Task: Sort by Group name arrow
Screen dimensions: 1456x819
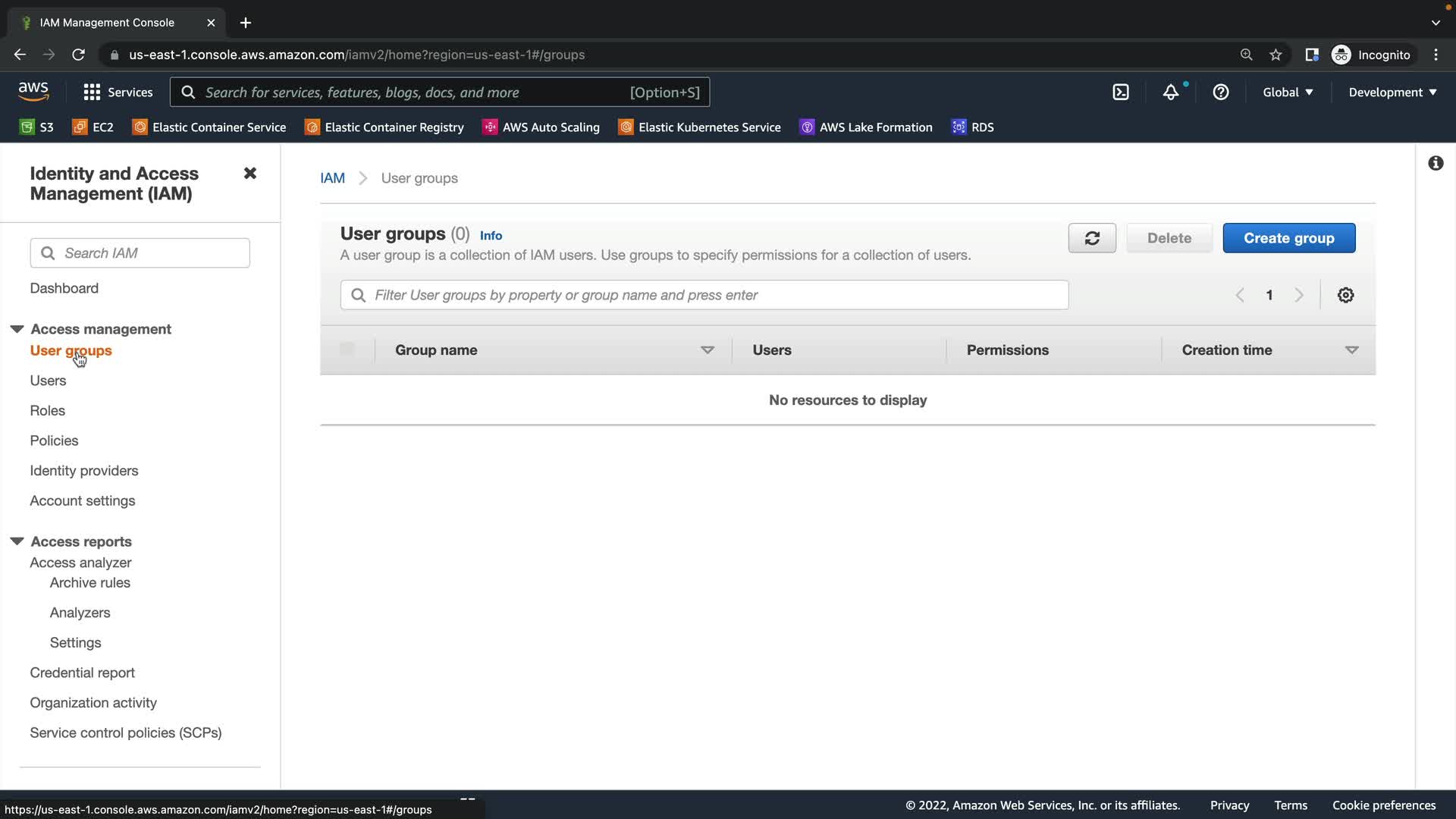Action: 707,350
